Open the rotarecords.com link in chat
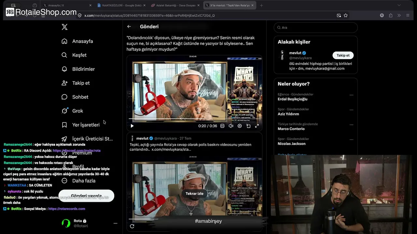This screenshot has height=234, width=417. click(66, 209)
